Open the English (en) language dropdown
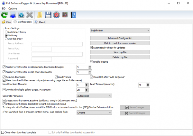193x136 pixels. point(120,31)
